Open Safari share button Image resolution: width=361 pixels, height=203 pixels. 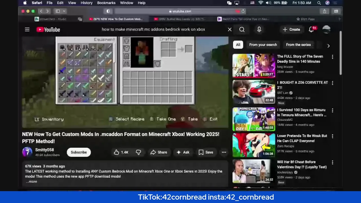click(x=325, y=11)
